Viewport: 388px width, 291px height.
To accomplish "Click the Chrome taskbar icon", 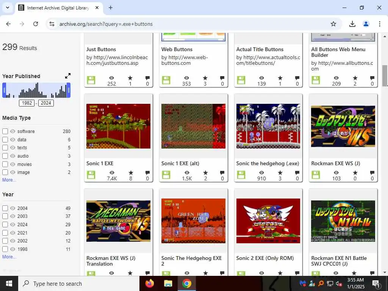I will [187, 283].
